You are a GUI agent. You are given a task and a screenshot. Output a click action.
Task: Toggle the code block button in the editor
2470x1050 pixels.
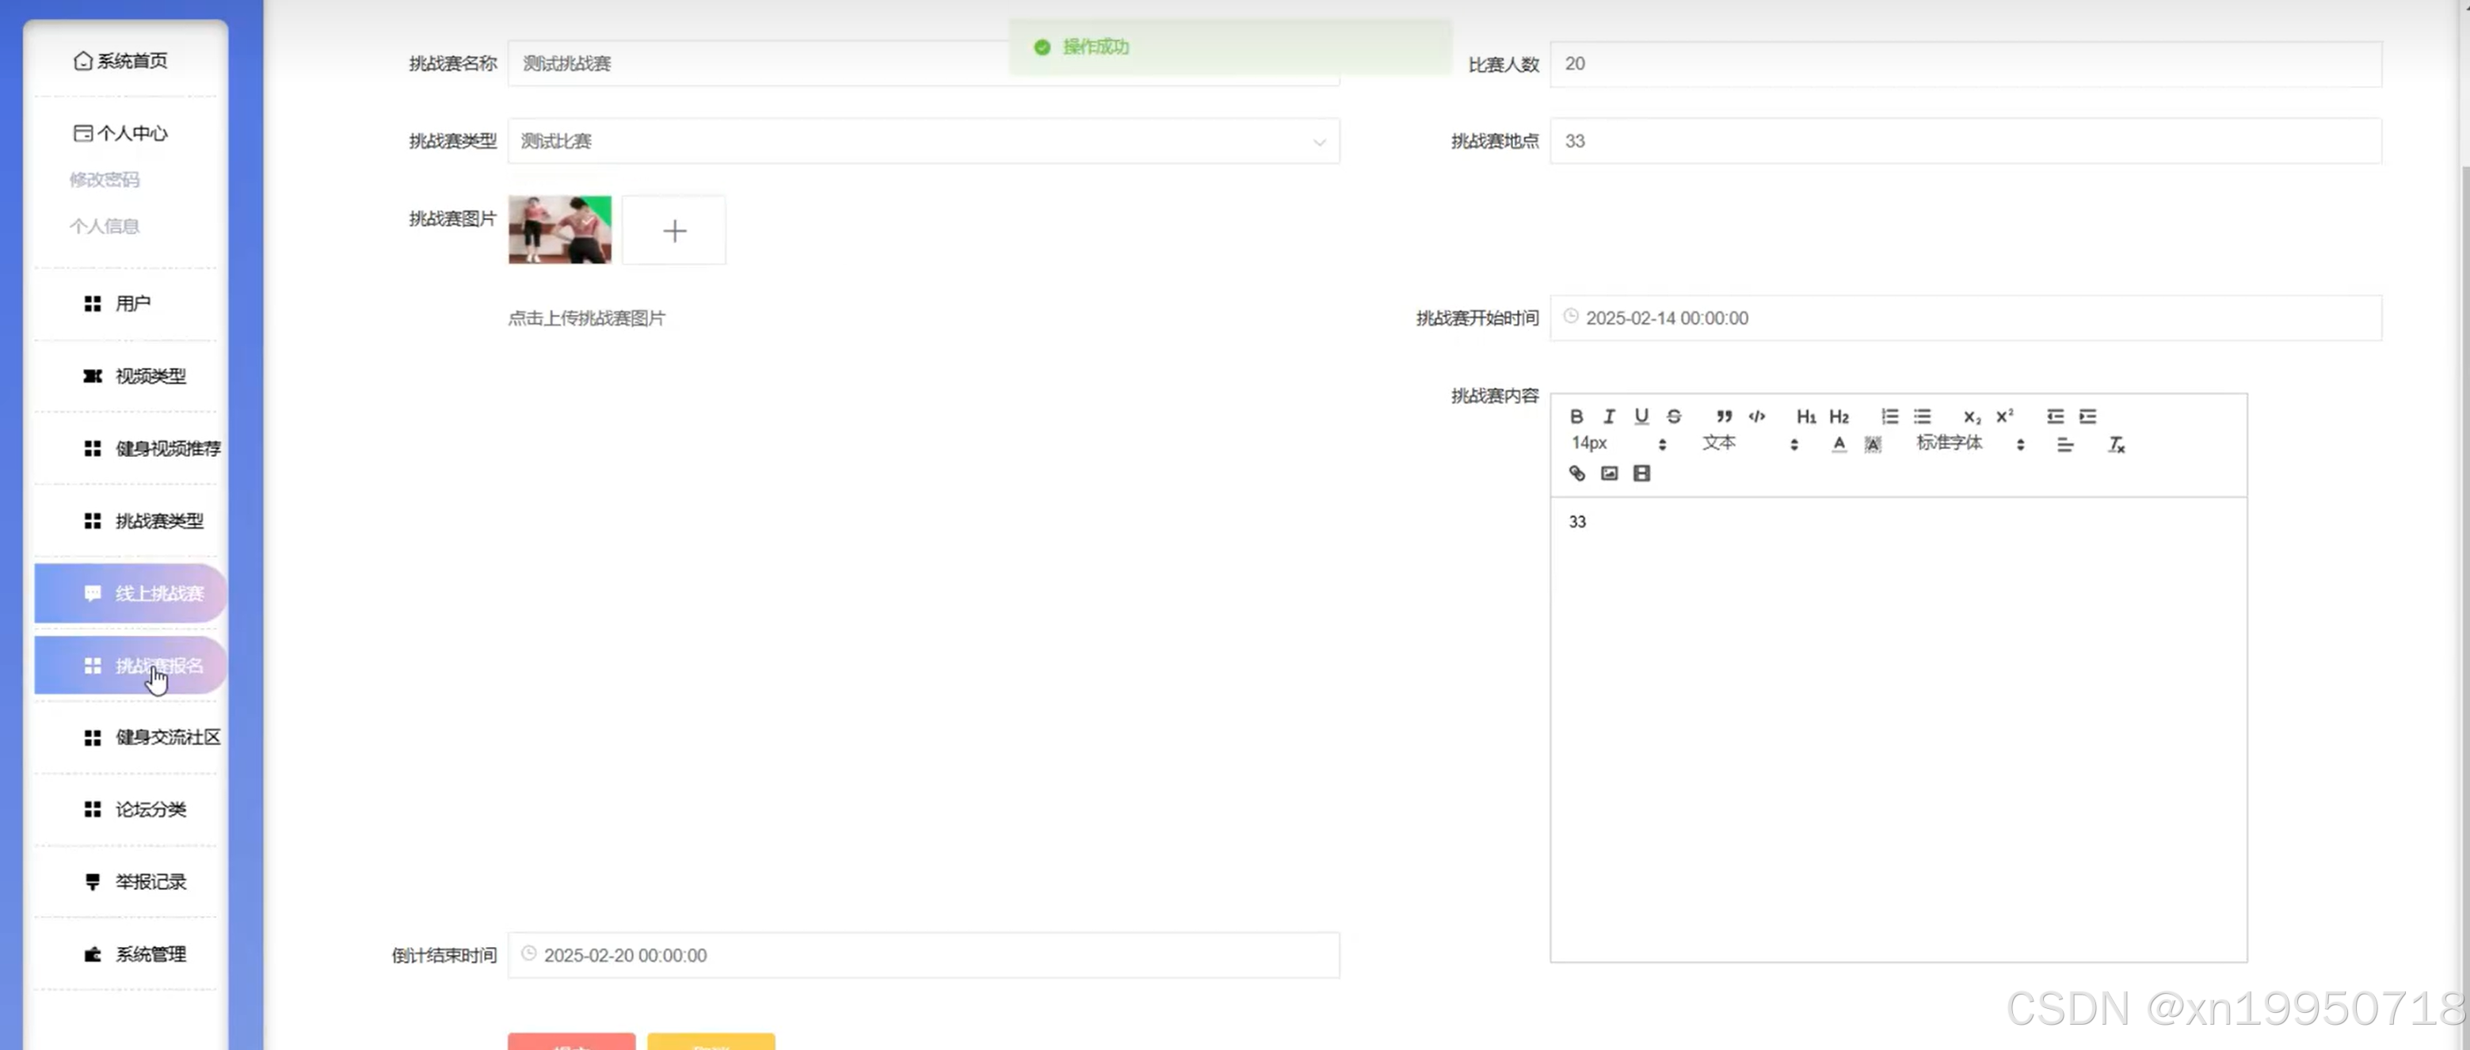(x=1756, y=416)
